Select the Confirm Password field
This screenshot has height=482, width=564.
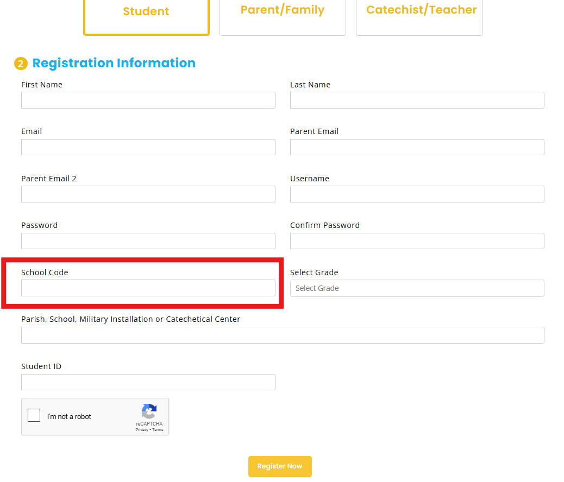coord(417,241)
